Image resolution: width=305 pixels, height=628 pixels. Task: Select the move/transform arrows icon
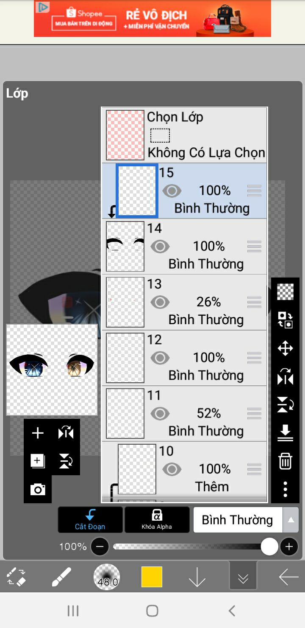(x=285, y=348)
